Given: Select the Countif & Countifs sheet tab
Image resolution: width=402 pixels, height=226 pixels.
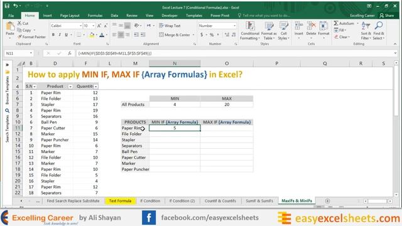Looking at the screenshot, I should tap(220, 201).
